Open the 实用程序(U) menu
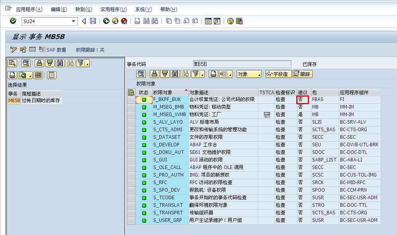This screenshot has width=397, height=235. 113,9
